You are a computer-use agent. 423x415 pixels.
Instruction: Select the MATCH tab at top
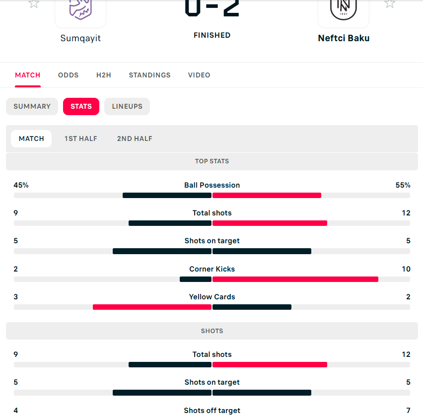pyautogui.click(x=28, y=75)
